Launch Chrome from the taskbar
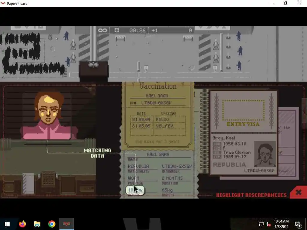This screenshot has height=230, width=307. (52, 224)
